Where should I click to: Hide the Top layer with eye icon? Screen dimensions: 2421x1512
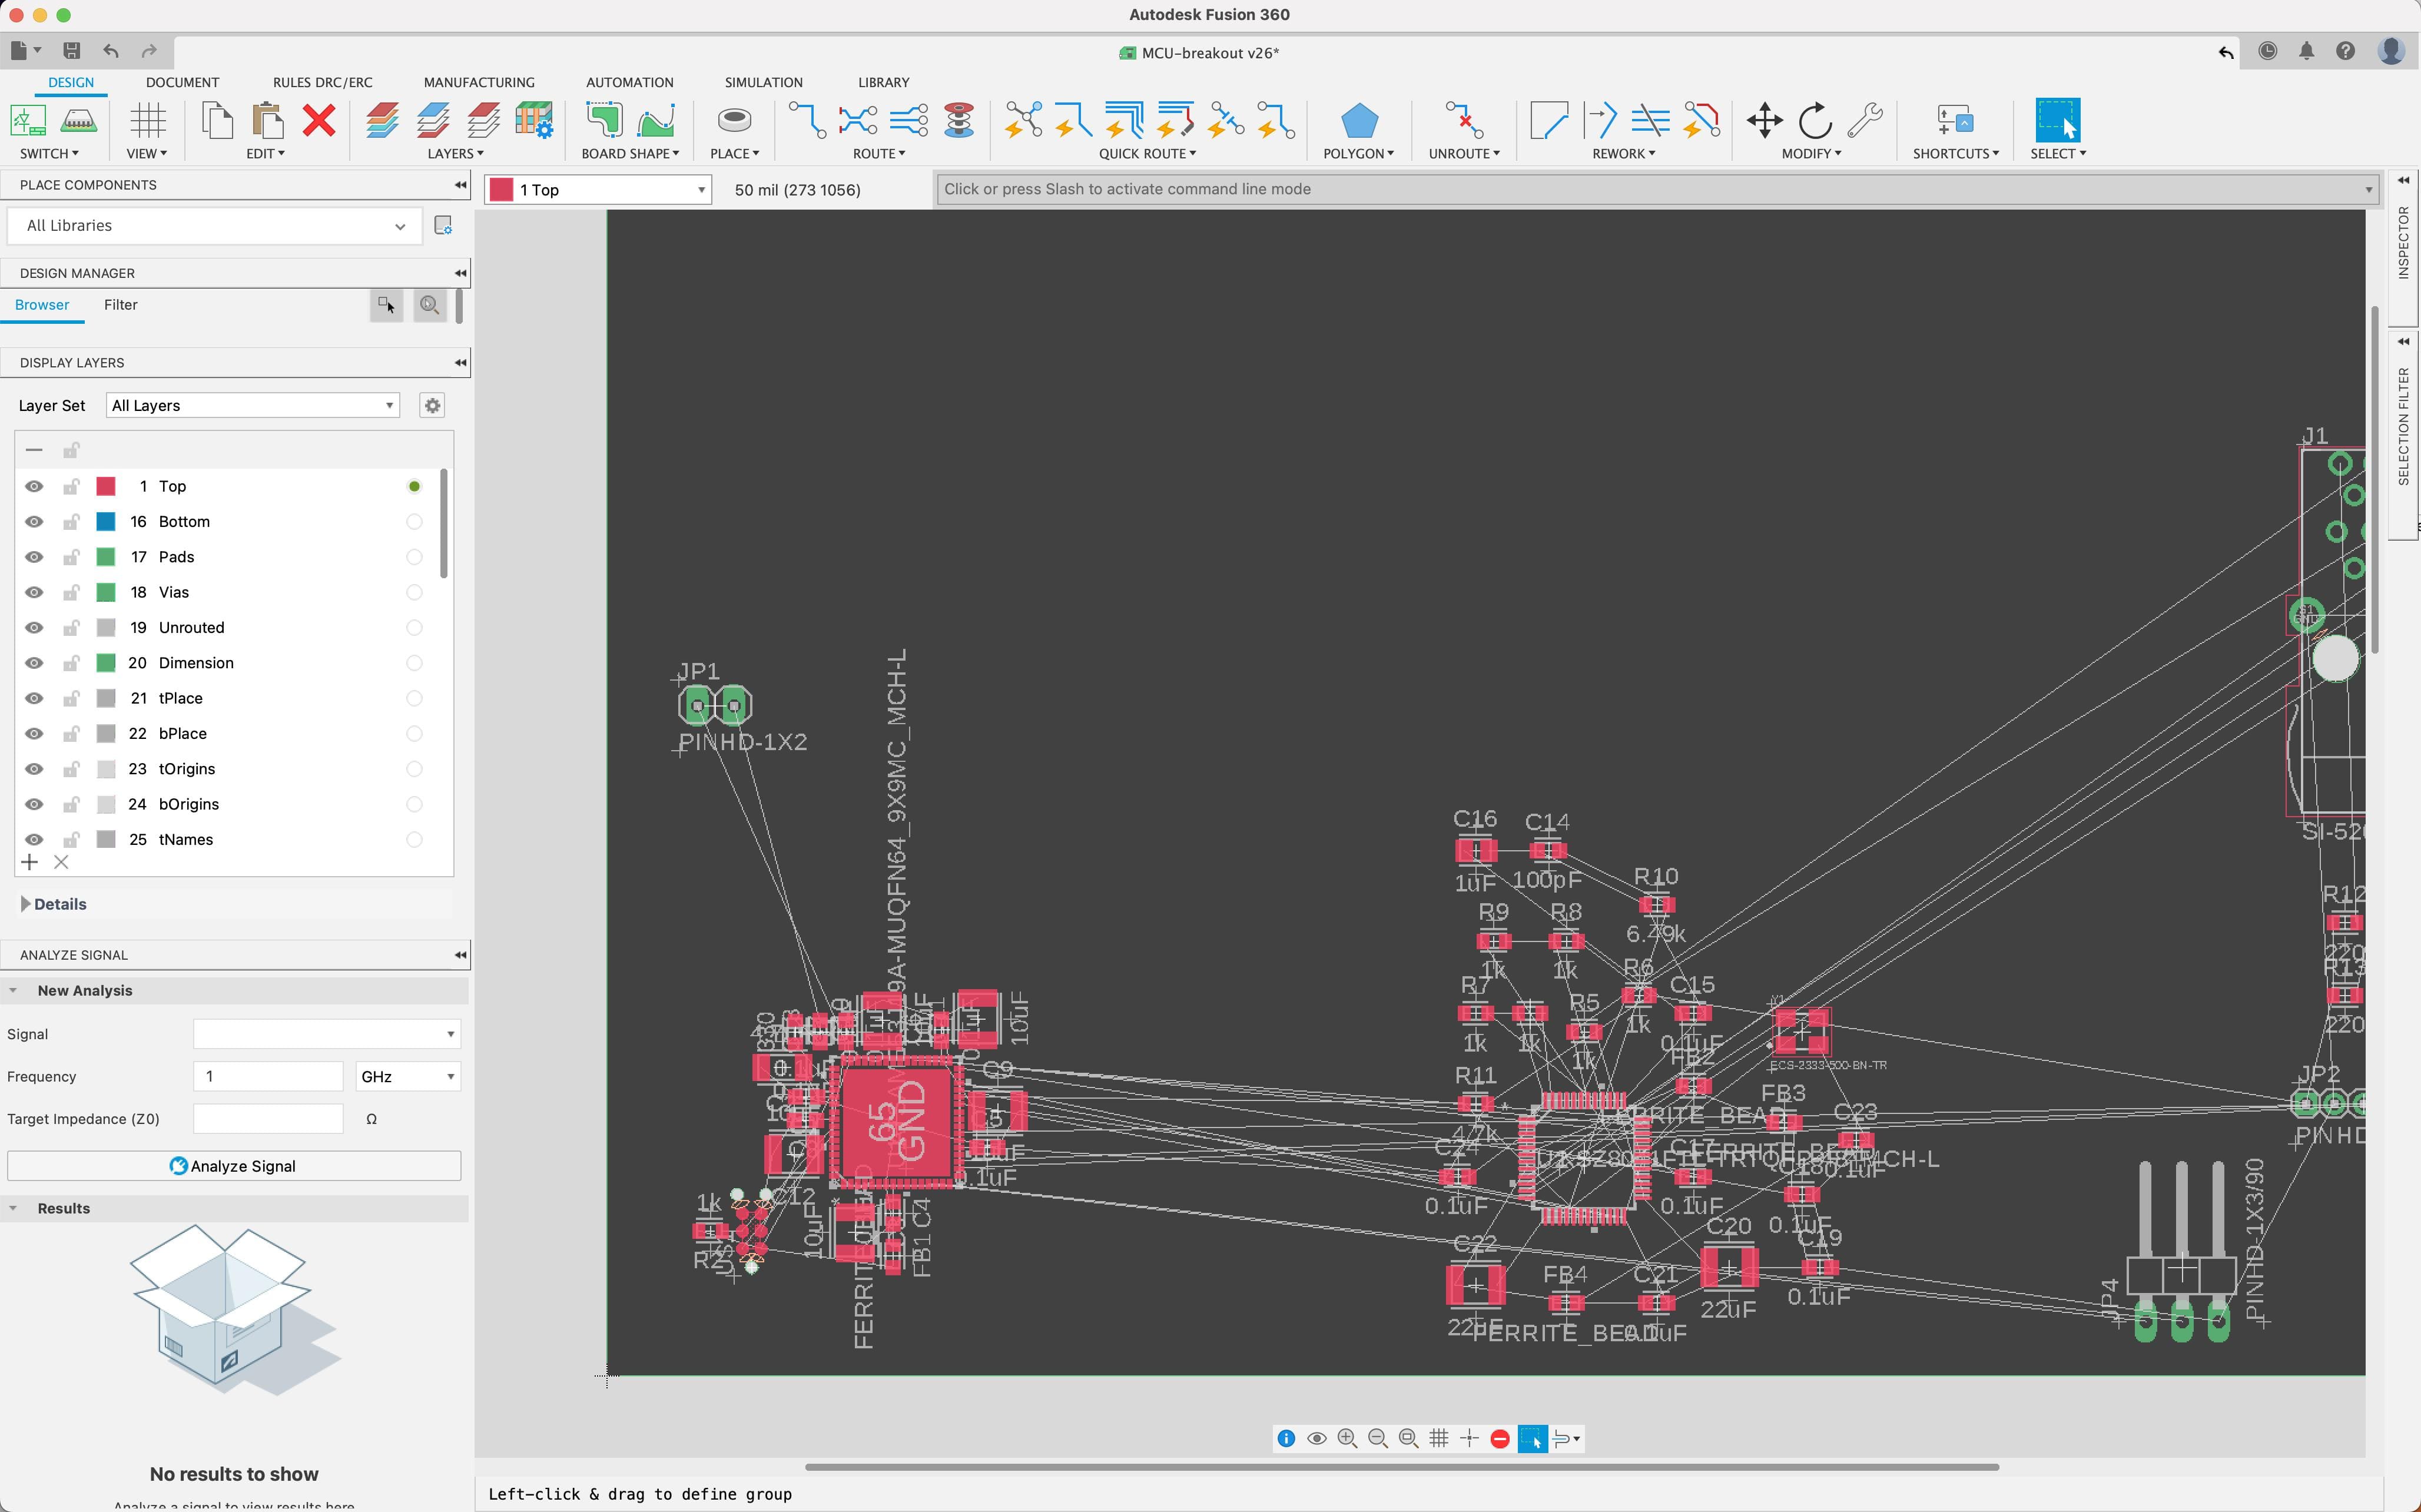pos(34,486)
